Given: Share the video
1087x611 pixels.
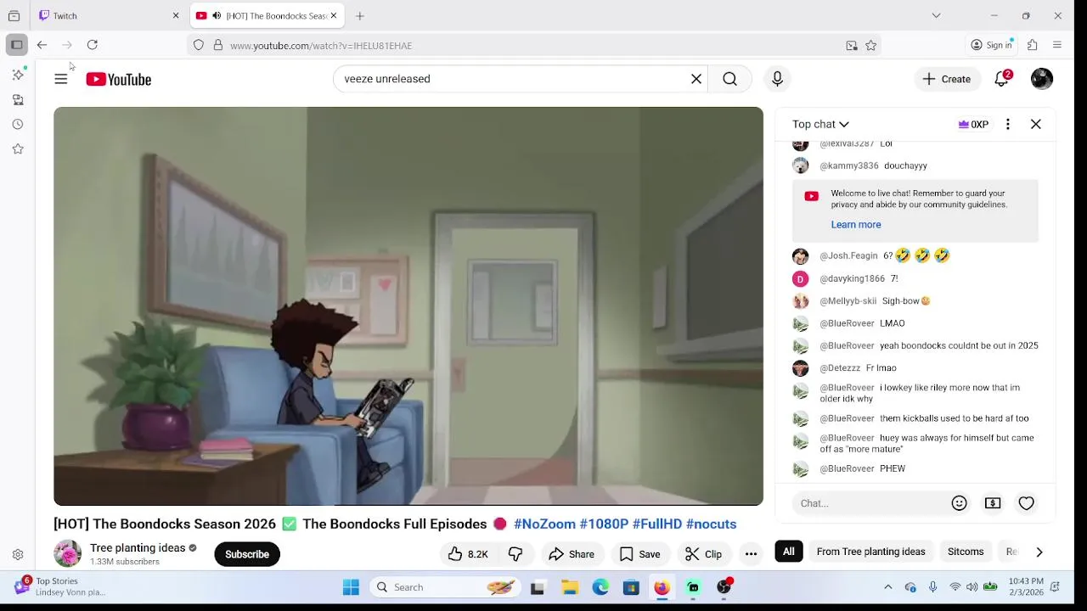Looking at the screenshot, I should pos(572,554).
